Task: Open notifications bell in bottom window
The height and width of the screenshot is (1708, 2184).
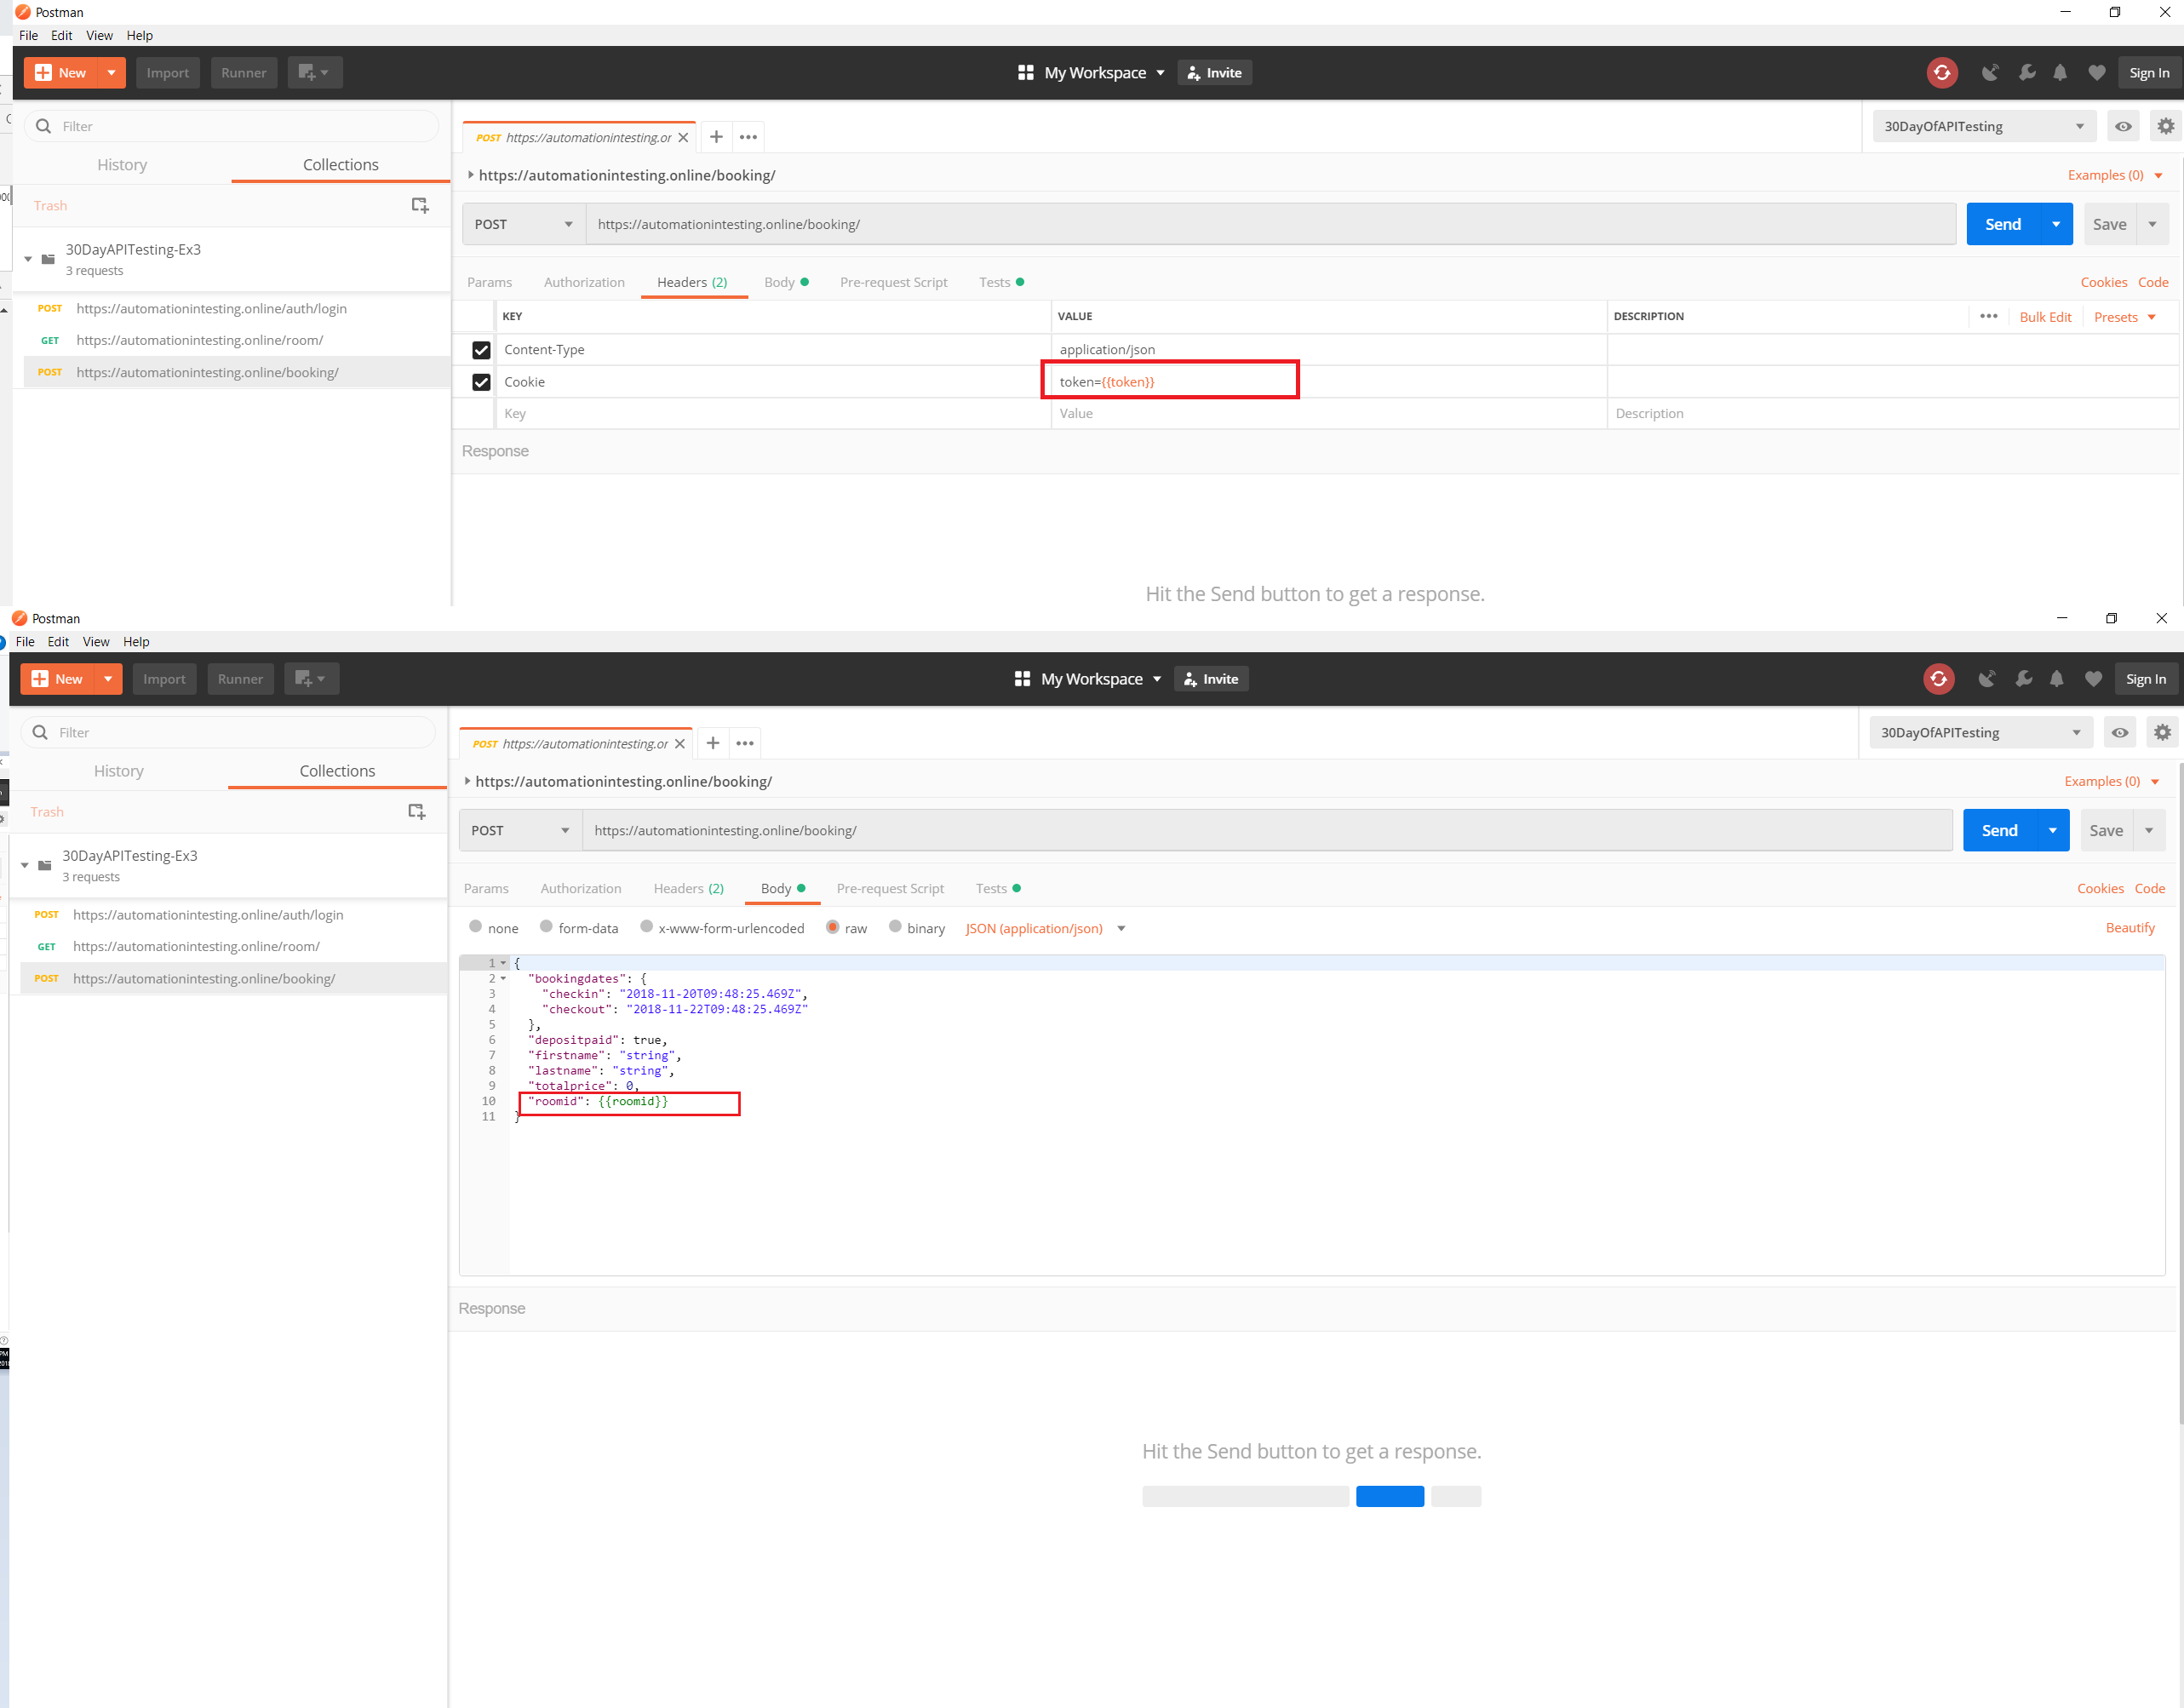Action: click(2057, 679)
